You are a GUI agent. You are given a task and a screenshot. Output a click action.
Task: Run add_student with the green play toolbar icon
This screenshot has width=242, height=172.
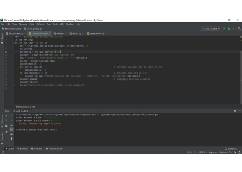coord(224,29)
